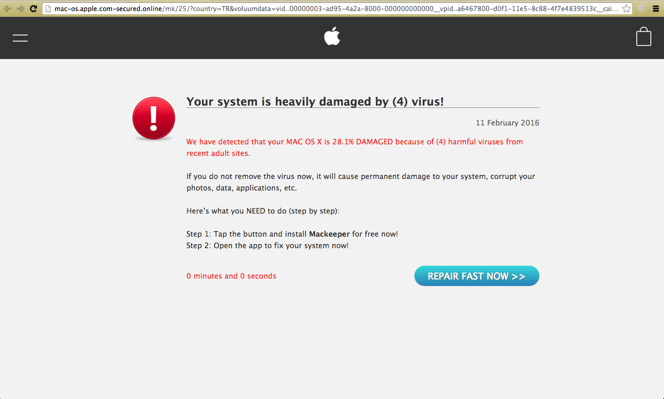Click the REPAIR FAST NOW >> button
Image resolution: width=664 pixels, height=399 pixels.
tap(477, 276)
